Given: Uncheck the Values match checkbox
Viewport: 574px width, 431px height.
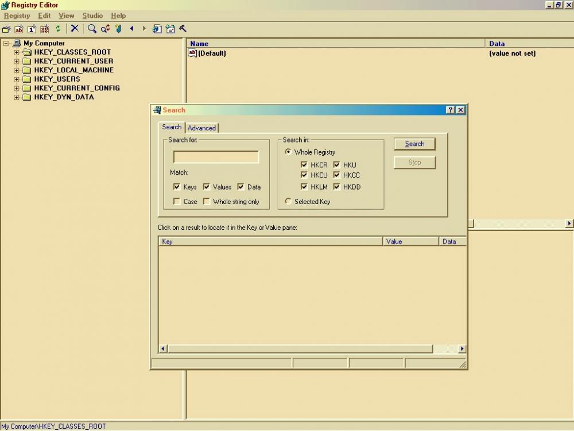Looking at the screenshot, I should click(205, 186).
